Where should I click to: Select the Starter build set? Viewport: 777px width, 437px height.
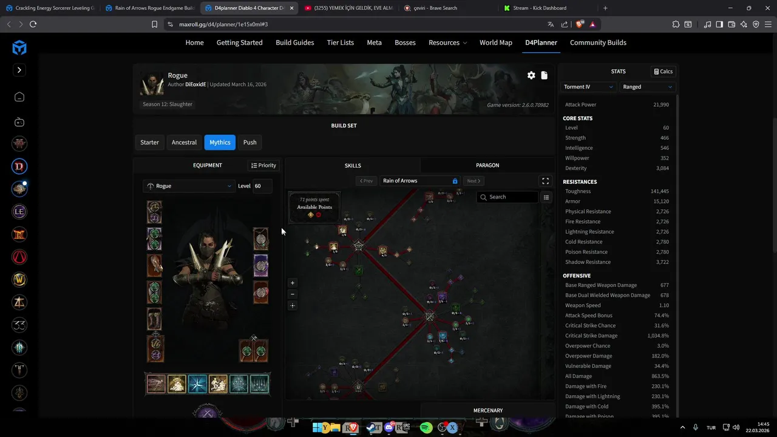coord(149,142)
